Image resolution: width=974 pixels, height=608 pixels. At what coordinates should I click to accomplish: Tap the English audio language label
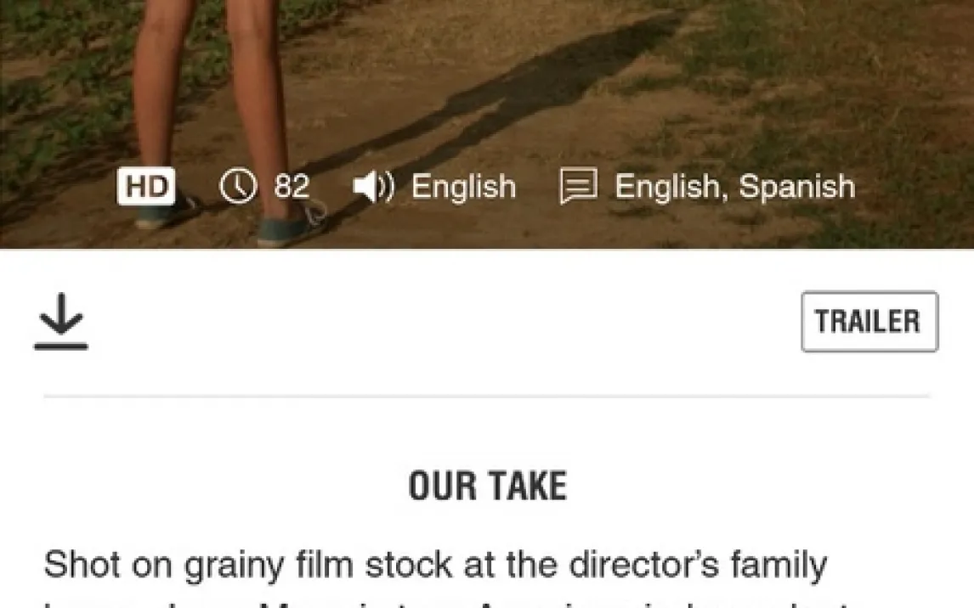(x=464, y=186)
